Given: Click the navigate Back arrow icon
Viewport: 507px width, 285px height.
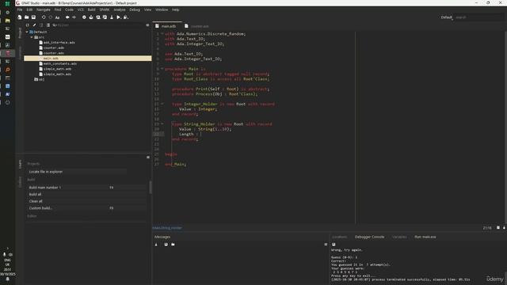Looking at the screenshot, I should tap(67, 17).
